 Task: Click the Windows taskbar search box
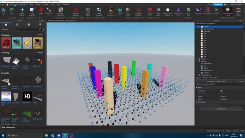point(24,135)
